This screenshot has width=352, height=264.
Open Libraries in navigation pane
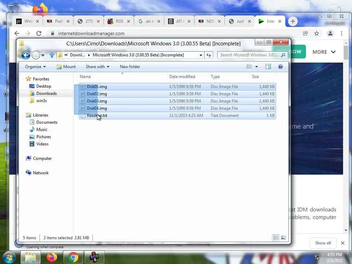[41, 115]
